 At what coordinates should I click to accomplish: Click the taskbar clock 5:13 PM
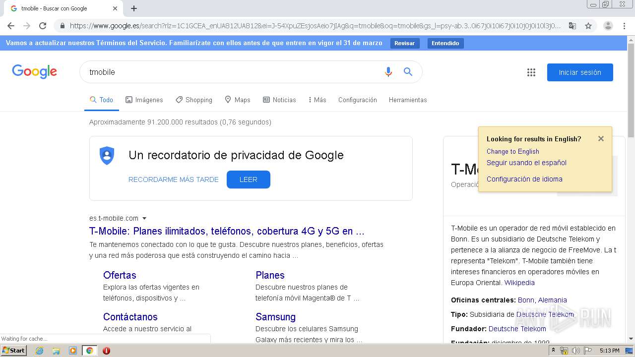coord(609,351)
